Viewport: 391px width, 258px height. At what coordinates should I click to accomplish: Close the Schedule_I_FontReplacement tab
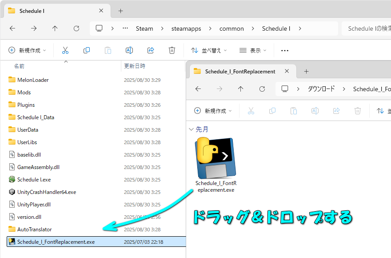[287, 71]
